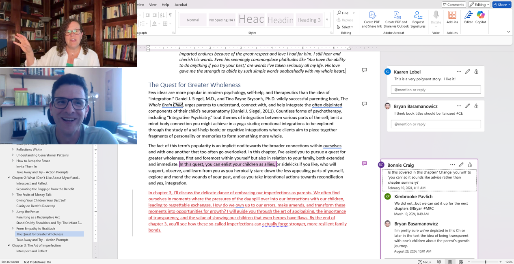Switch to Read Mode view
Image resolution: width=514 pixels, height=264 pixels.
[439, 262]
